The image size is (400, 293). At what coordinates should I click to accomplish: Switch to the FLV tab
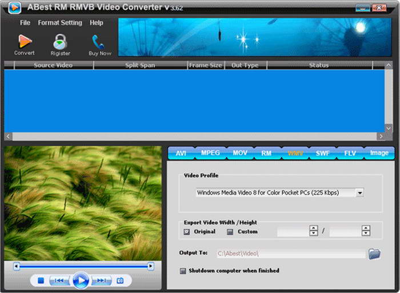point(350,153)
